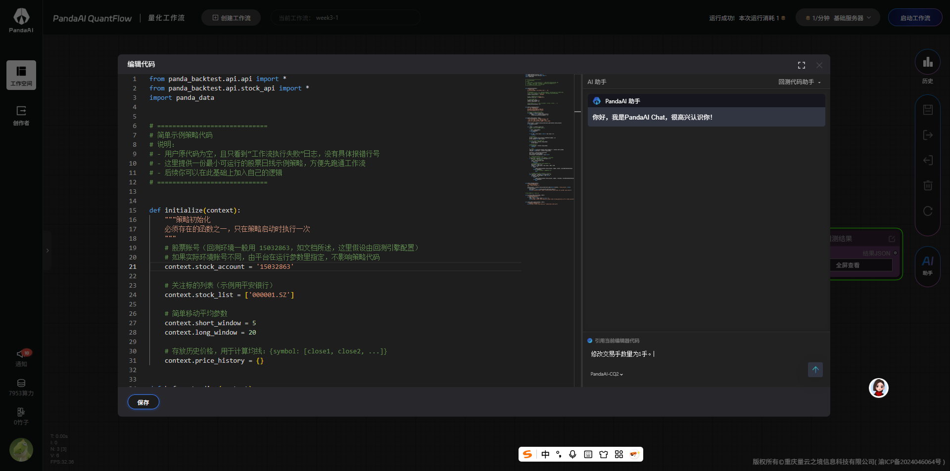Open the 回测代码助手 dropdown
Screen dimensions: 950x471
coord(799,82)
